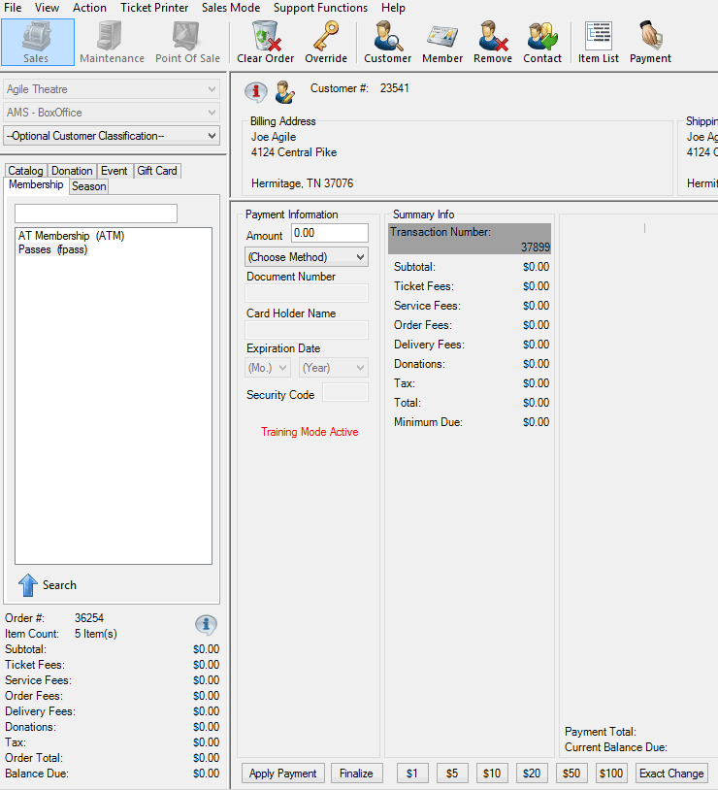Click the blue Search arrow icon
The width and height of the screenshot is (718, 790).
click(x=28, y=585)
